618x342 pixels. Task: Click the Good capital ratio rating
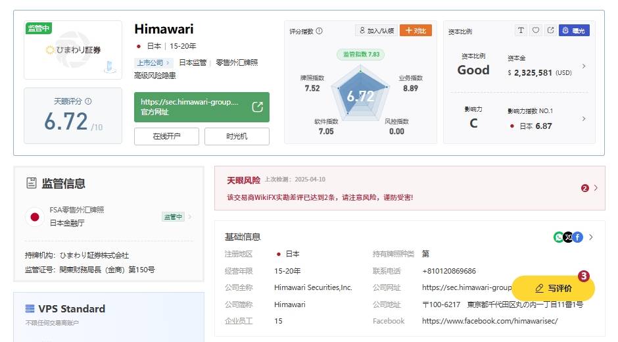pos(473,70)
